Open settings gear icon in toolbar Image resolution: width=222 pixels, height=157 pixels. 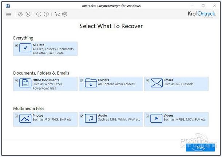pos(20,14)
